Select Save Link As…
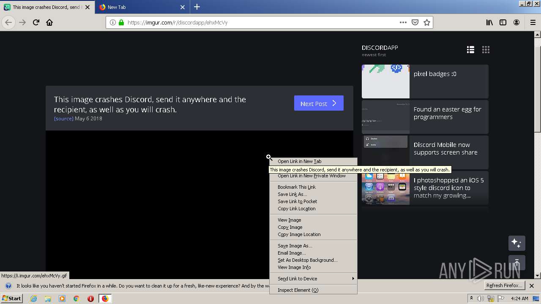This screenshot has width=541, height=304. (x=313, y=194)
